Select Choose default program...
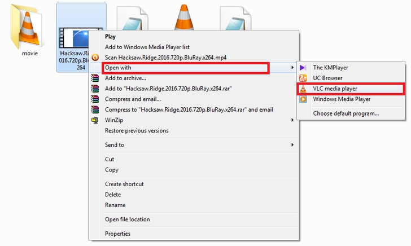The image size is (411, 246). click(x=346, y=113)
